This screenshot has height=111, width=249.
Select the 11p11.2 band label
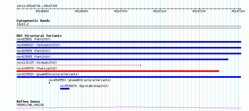[23, 24]
